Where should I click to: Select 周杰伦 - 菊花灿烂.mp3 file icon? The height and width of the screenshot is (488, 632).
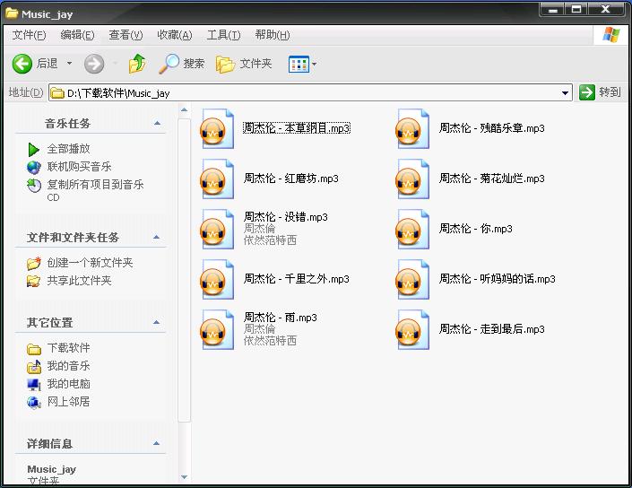click(412, 179)
